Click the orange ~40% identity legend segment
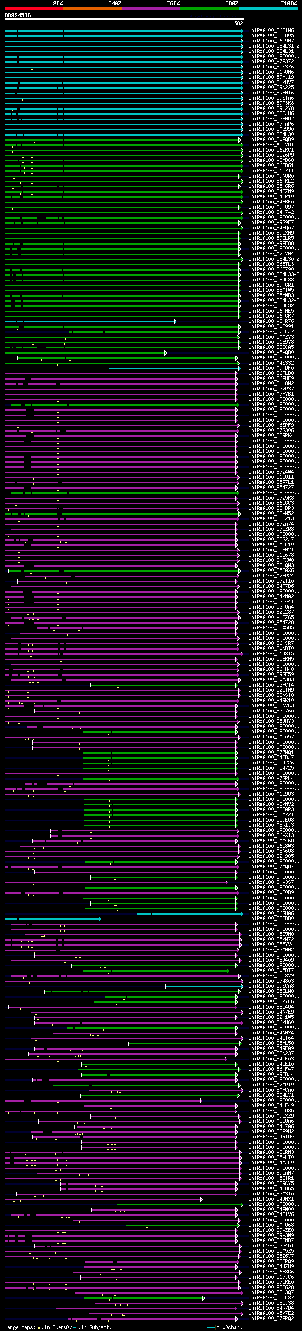 pyautogui.click(x=92, y=9)
